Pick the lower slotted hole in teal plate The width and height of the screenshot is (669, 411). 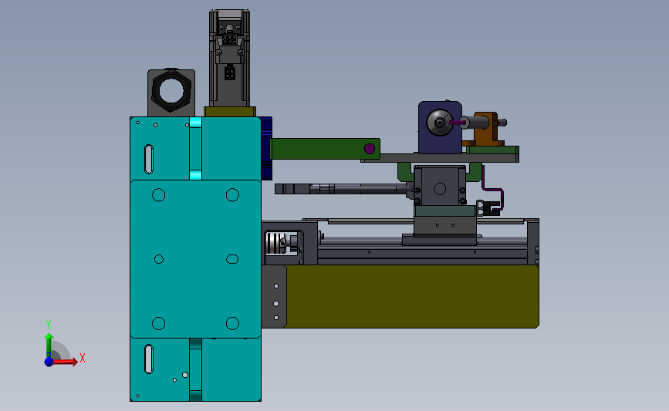(x=148, y=359)
